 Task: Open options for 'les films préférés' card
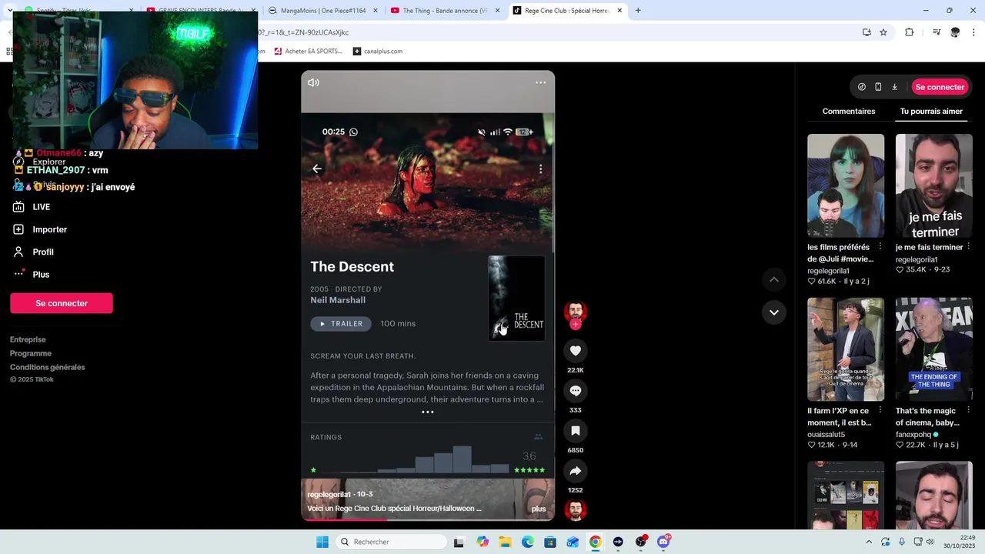880,246
